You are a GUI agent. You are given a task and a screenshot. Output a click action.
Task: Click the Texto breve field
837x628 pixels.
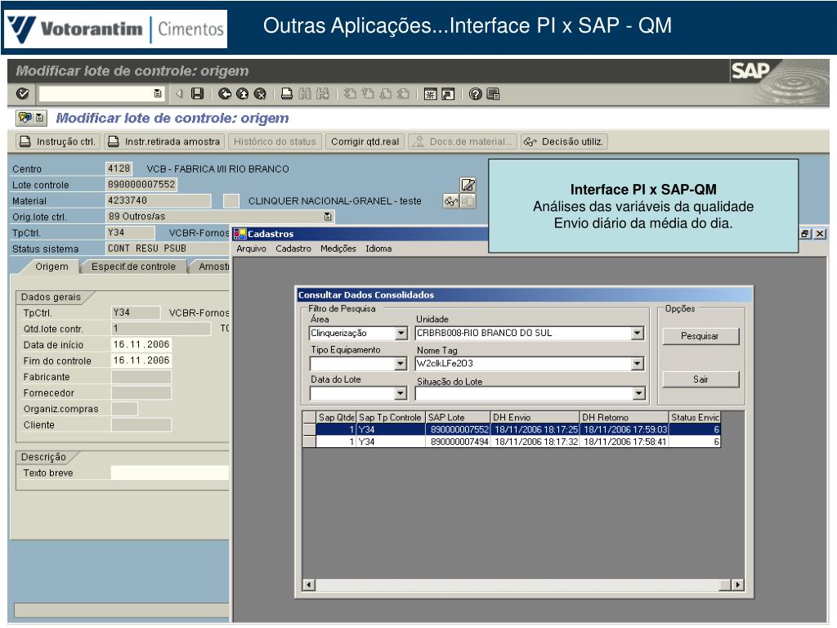[170, 473]
